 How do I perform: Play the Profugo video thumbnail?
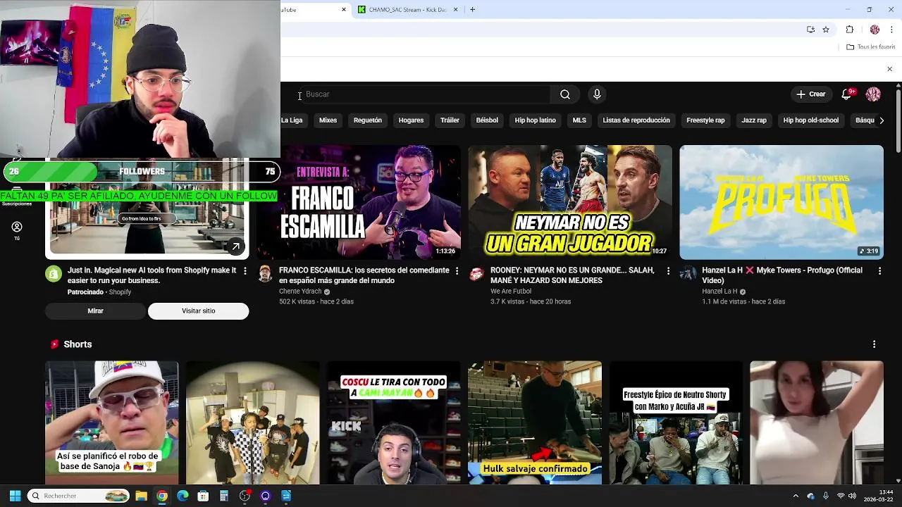click(x=781, y=202)
